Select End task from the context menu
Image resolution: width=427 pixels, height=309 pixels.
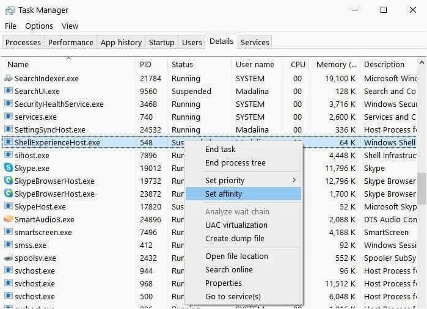pos(221,149)
